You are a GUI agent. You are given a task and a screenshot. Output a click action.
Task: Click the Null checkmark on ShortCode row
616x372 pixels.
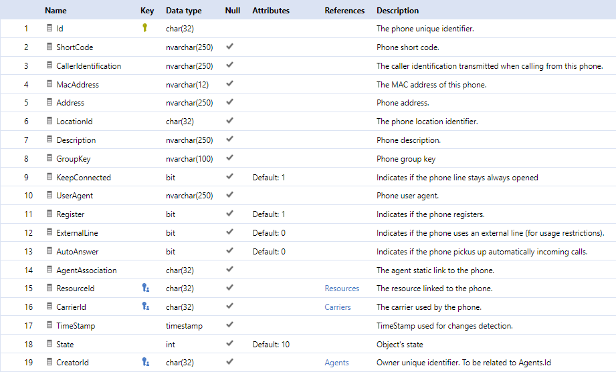point(230,46)
